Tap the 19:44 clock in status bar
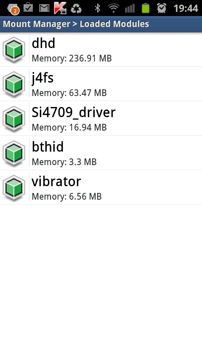This screenshot has height=337, width=202. 186,8
